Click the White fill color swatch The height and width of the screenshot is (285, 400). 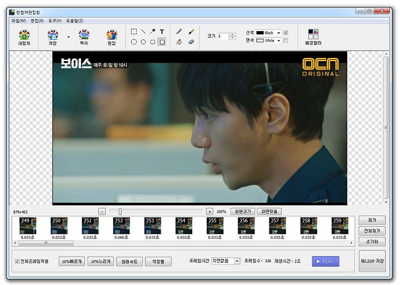point(260,41)
